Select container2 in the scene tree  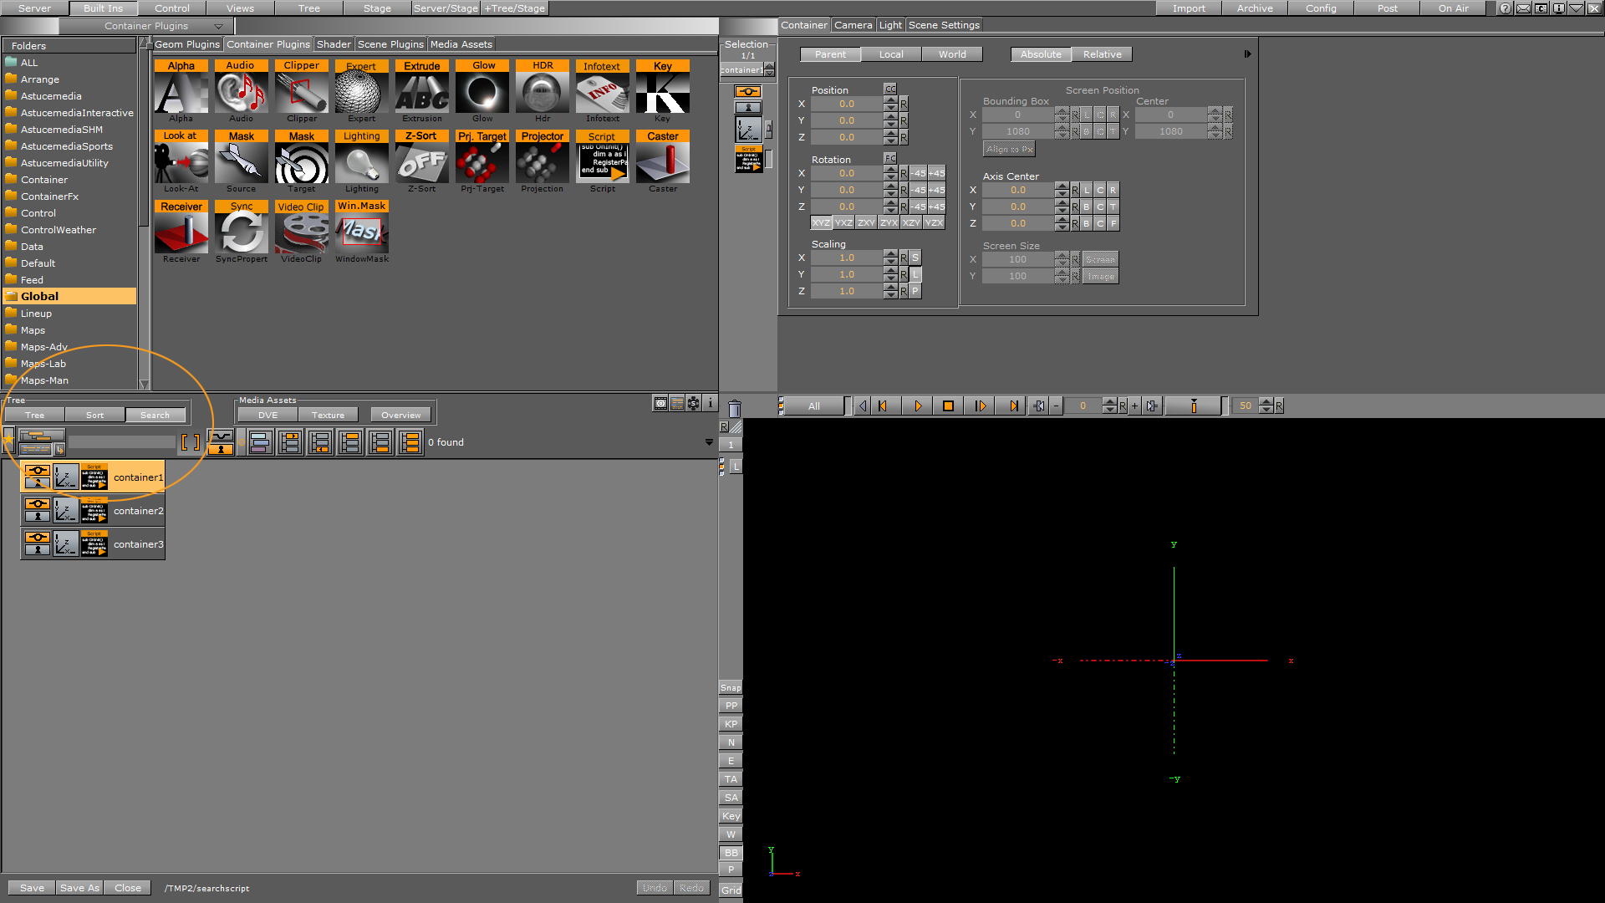137,511
